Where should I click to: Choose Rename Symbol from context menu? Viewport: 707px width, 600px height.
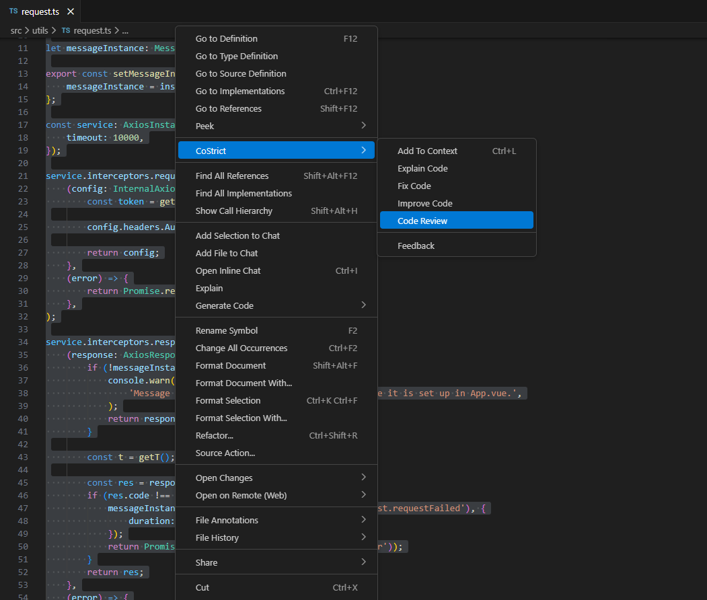tap(227, 330)
